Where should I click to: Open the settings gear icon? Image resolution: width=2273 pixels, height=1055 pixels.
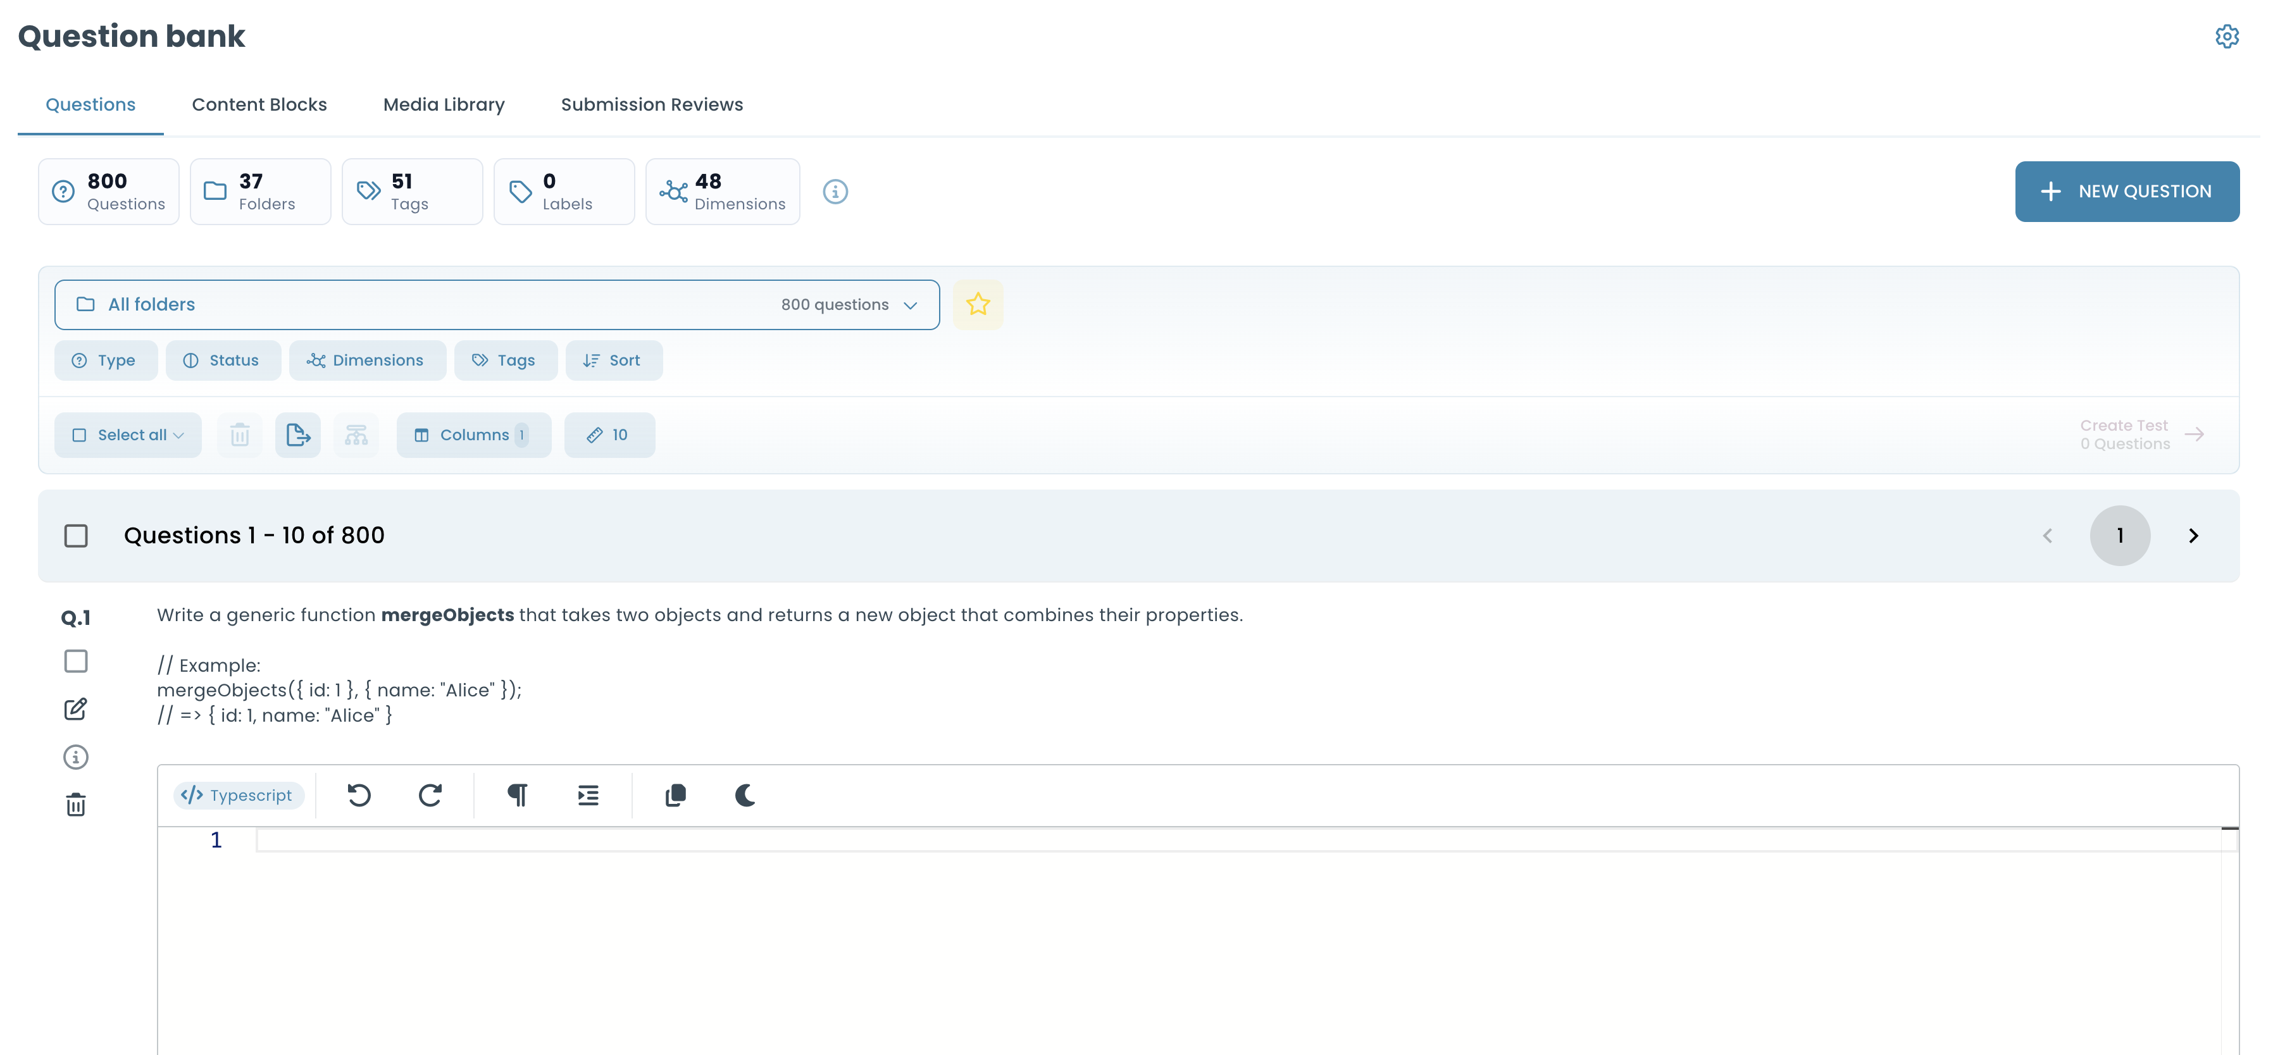pyautogui.click(x=2226, y=36)
